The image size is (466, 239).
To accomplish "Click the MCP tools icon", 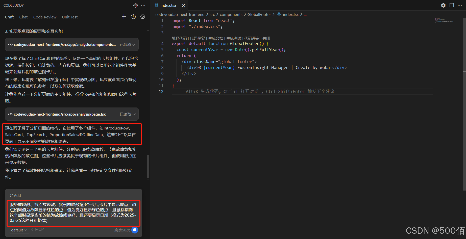I will coord(37,229).
